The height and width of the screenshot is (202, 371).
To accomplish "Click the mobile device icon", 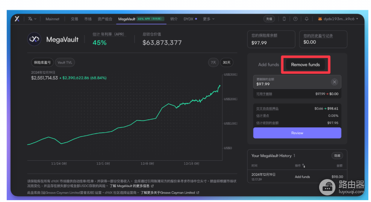I will click(x=284, y=19).
